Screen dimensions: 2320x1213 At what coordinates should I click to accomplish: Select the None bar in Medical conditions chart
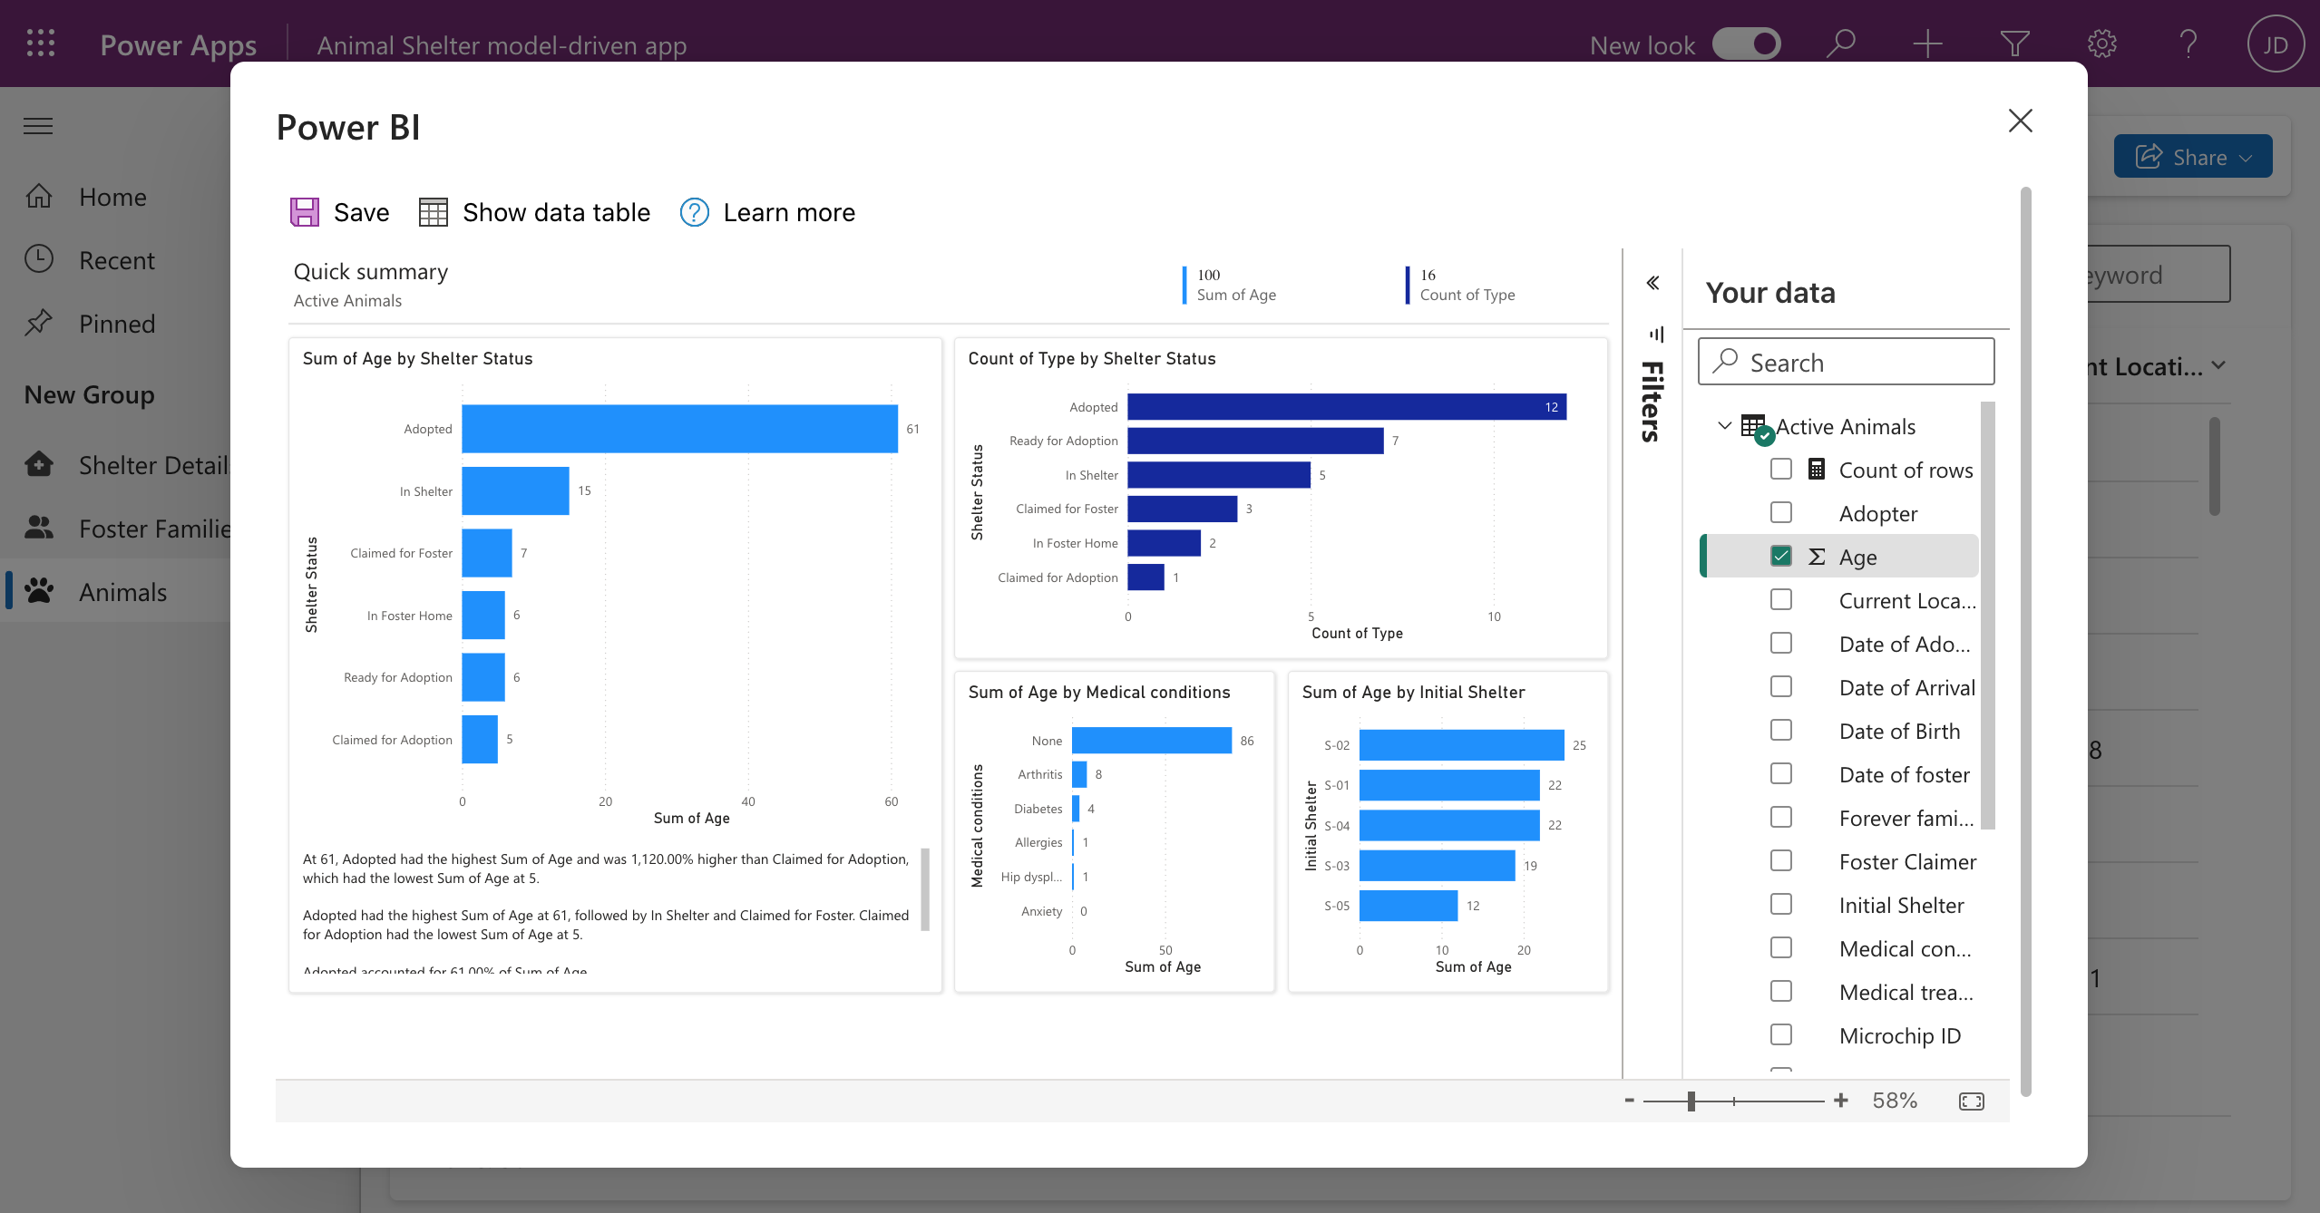(x=1152, y=741)
